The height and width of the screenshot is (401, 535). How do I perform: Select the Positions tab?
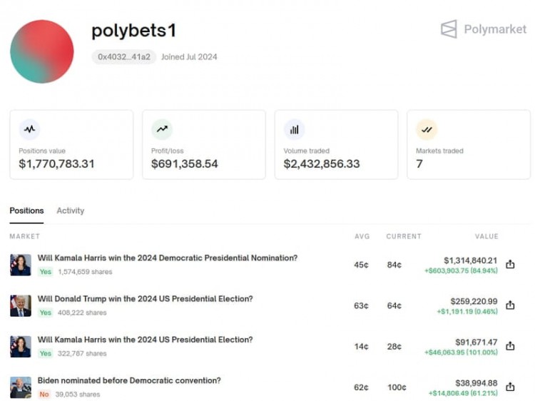tap(26, 210)
